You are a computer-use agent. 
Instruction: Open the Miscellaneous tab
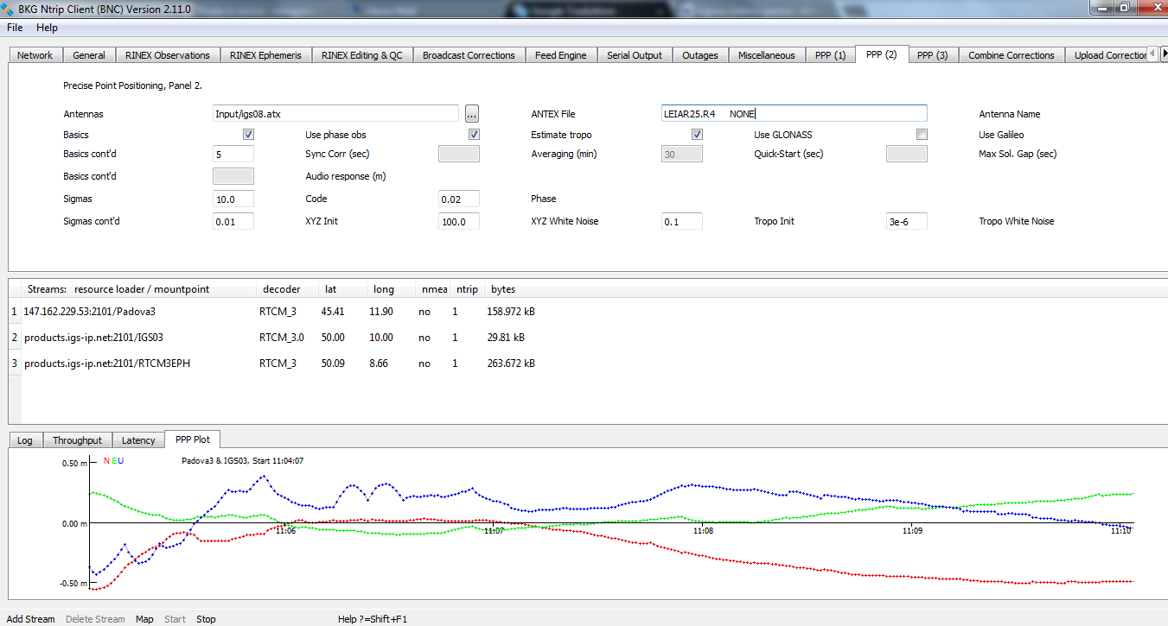(x=766, y=55)
